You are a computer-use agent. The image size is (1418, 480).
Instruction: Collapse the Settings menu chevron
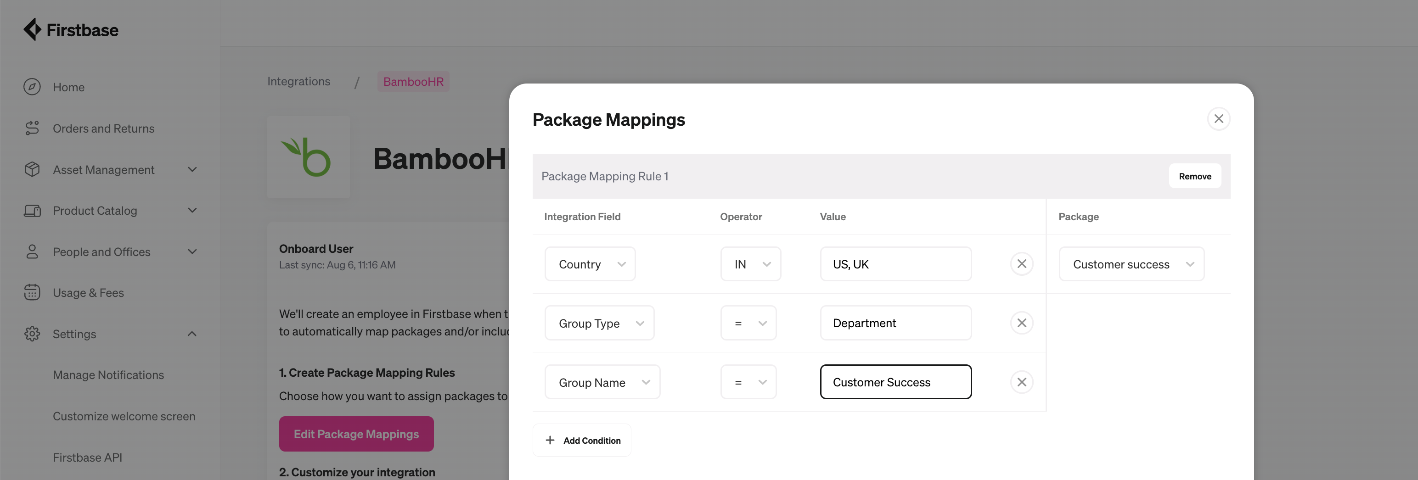point(192,334)
